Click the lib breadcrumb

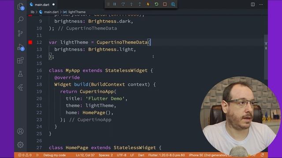tap(32, 12)
